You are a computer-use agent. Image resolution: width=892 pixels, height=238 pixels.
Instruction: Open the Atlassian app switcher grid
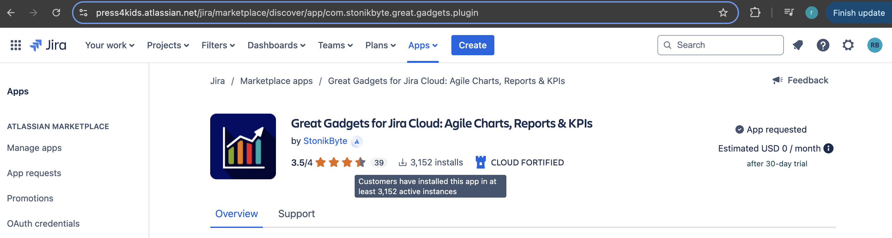[x=15, y=45]
